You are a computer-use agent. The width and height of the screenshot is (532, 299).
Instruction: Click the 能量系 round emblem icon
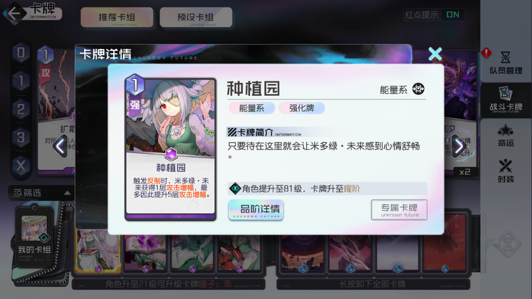pyautogui.click(x=418, y=89)
